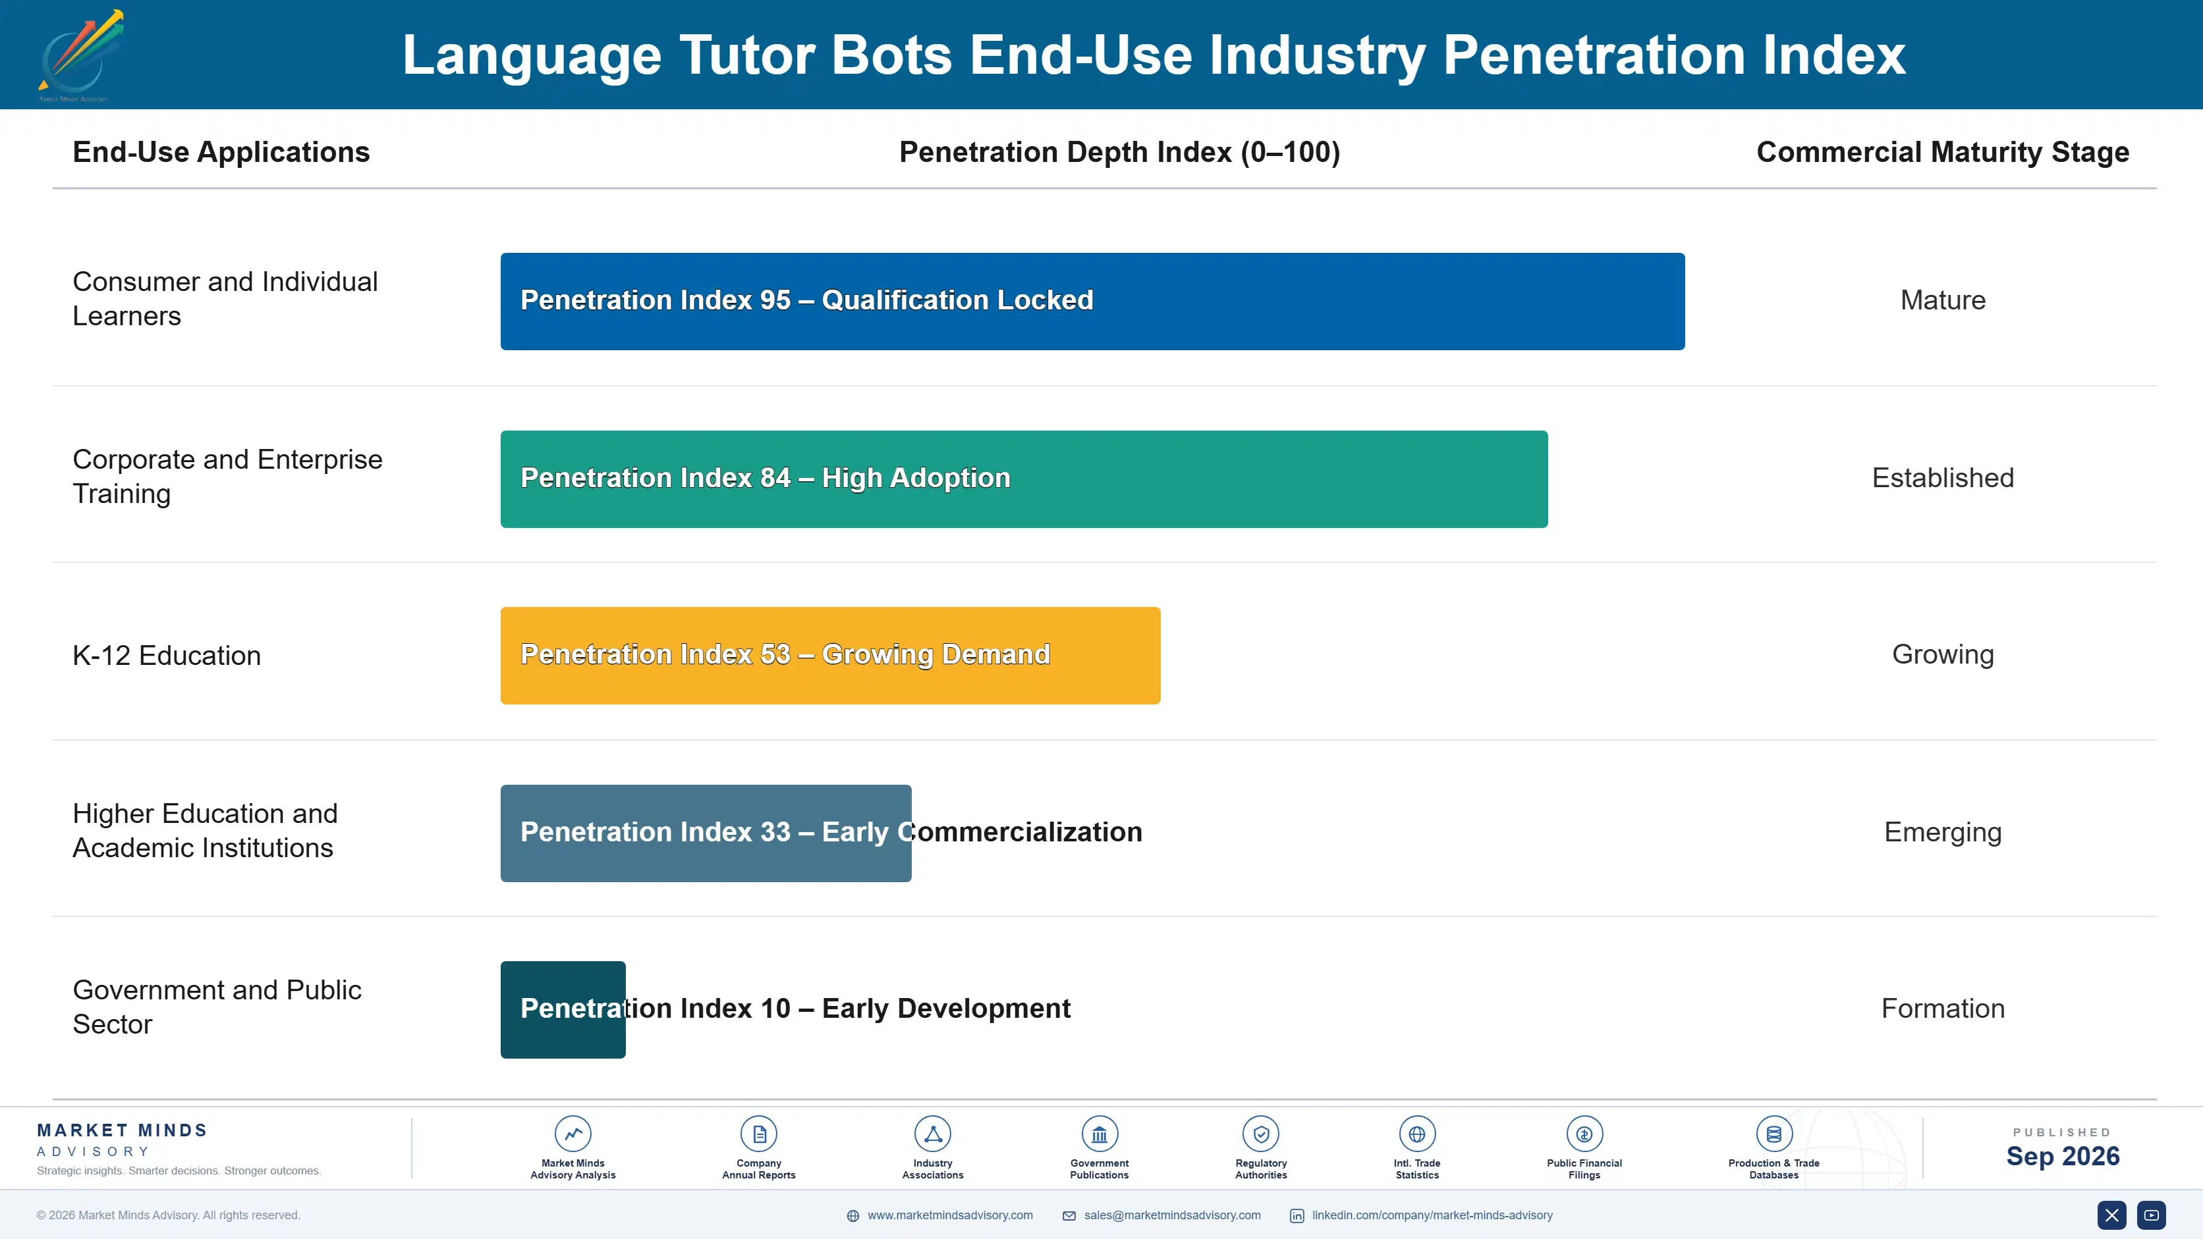Select the Penetration Index 53 yellow bar
This screenshot has height=1239, width=2203.
(x=829, y=656)
